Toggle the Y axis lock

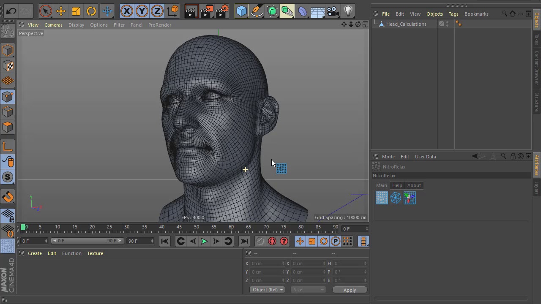pyautogui.click(x=142, y=11)
